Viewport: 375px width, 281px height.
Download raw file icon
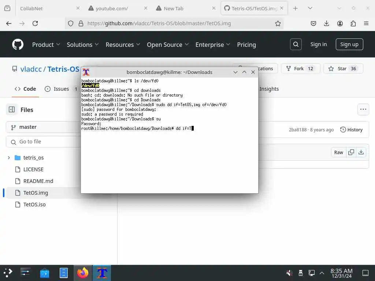pos(361,153)
